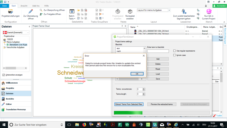
Task: Increase Terms occurrences spinner value
Action: coord(144,89)
